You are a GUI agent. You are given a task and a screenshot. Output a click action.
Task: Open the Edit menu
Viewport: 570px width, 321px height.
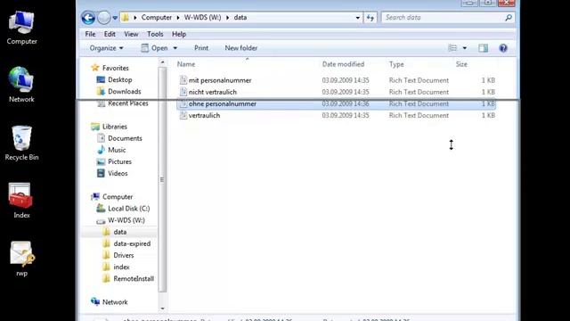(110, 34)
